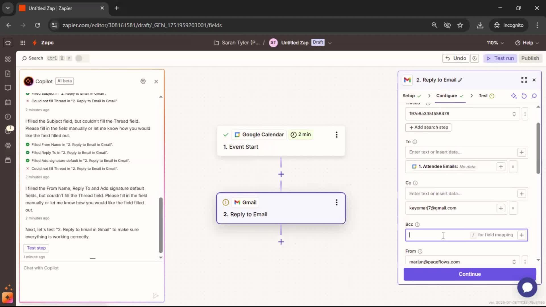Open the Thread dropdown selector

(x=463, y=114)
